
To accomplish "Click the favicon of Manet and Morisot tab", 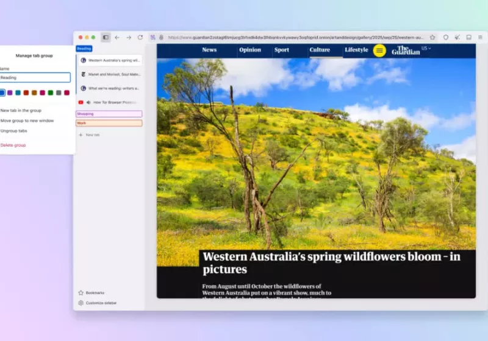I will [x=83, y=74].
